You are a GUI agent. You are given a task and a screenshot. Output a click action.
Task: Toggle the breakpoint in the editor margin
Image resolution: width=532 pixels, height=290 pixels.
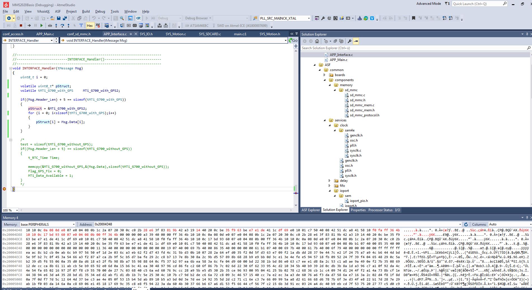coord(4,189)
